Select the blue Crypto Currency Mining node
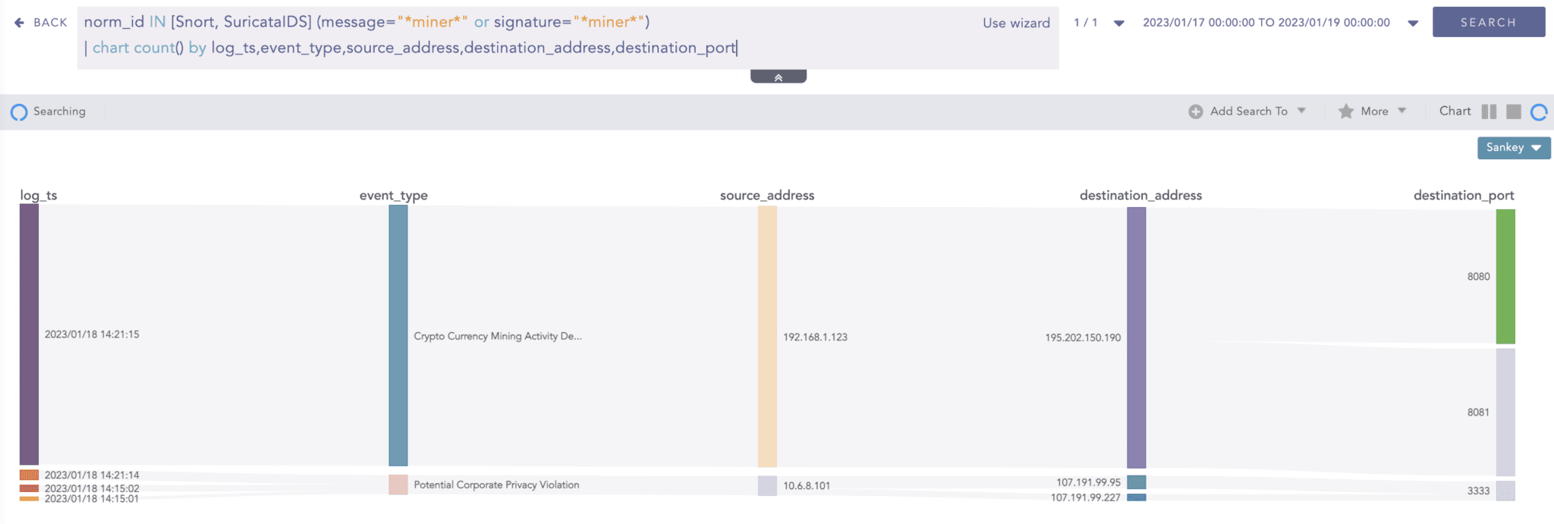Image resolution: width=1554 pixels, height=524 pixels. [x=398, y=335]
